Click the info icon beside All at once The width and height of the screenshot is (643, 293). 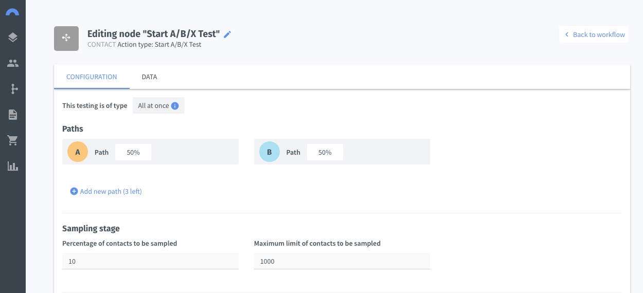coord(175,106)
